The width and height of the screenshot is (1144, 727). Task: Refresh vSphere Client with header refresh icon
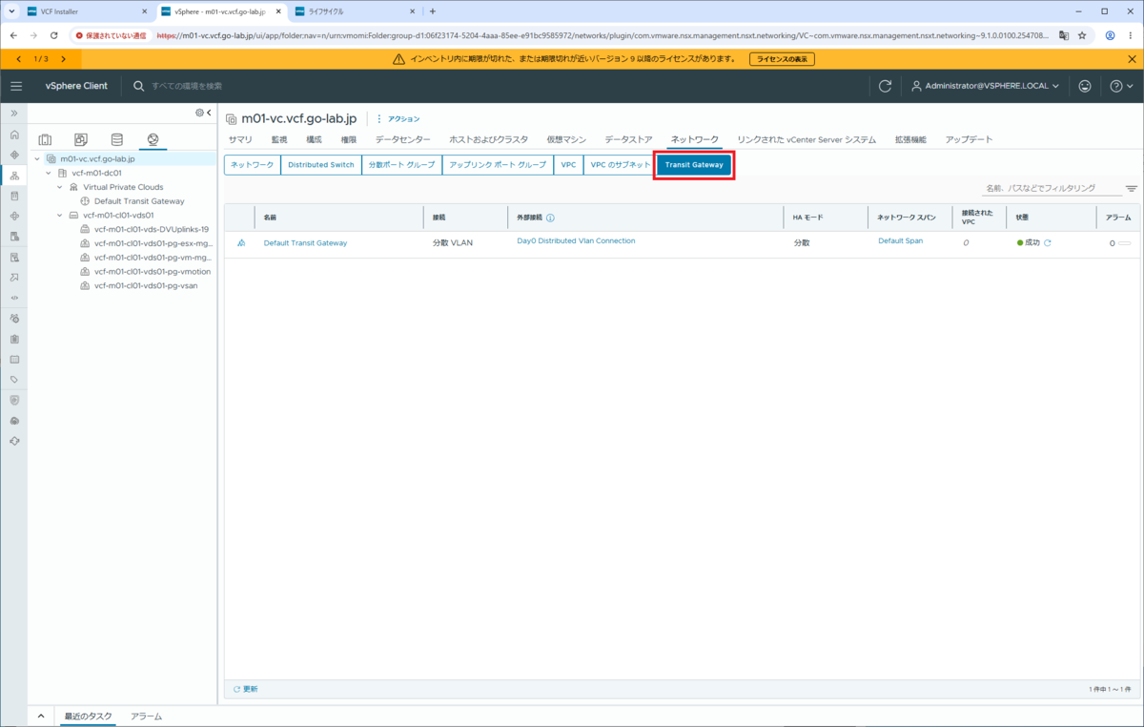point(885,86)
